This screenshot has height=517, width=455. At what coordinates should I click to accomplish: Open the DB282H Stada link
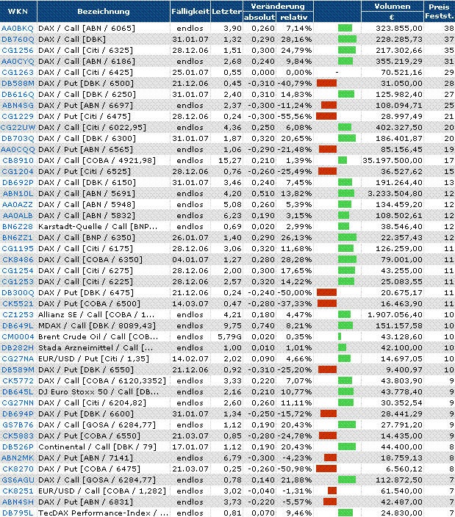click(x=18, y=348)
